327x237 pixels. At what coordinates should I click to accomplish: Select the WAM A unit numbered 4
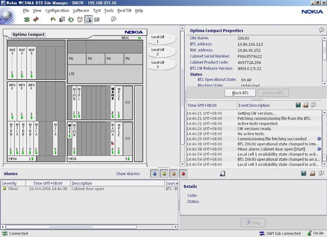[x=112, y=138]
